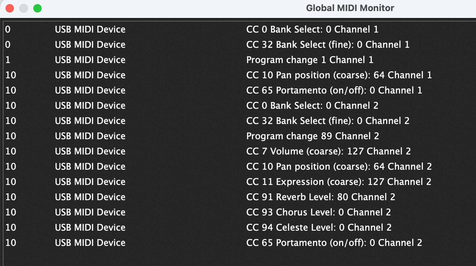476x266 pixels.
Task: Click the Program change 1 Channel 1 entry
Action: (309, 60)
